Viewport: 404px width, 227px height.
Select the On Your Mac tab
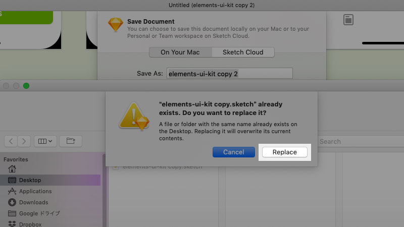(180, 52)
